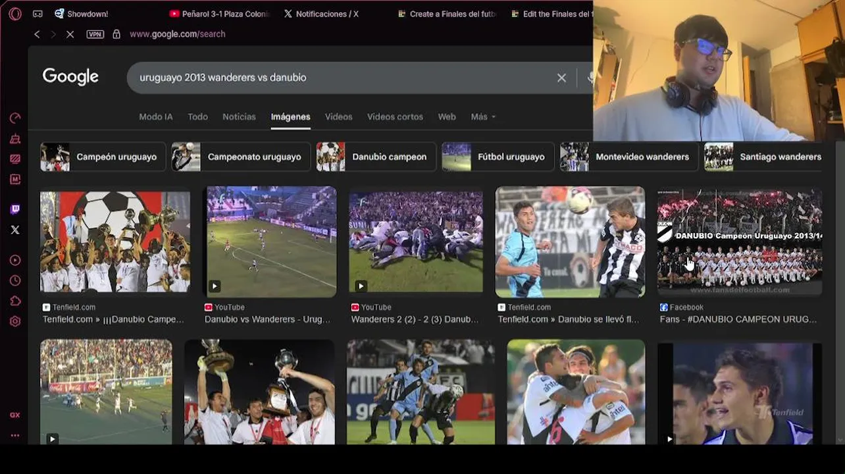Switch to Peñarol 3-1 Plaza Colonia YouTube tab
The height and width of the screenshot is (474, 845).
pyautogui.click(x=220, y=14)
